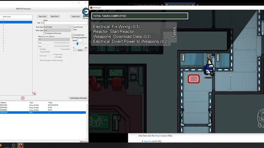This screenshot has height=148, width=264.
Task: Open the OBS icon in the taskbar
Action: 14,145
